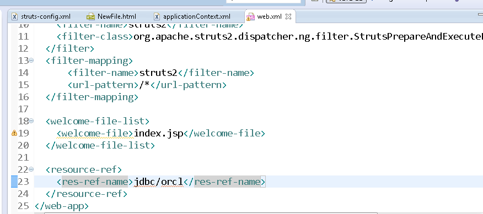The width and height of the screenshot is (483, 214).
Task: Click the struts-config.xml tab's XML file icon
Action: (14, 17)
